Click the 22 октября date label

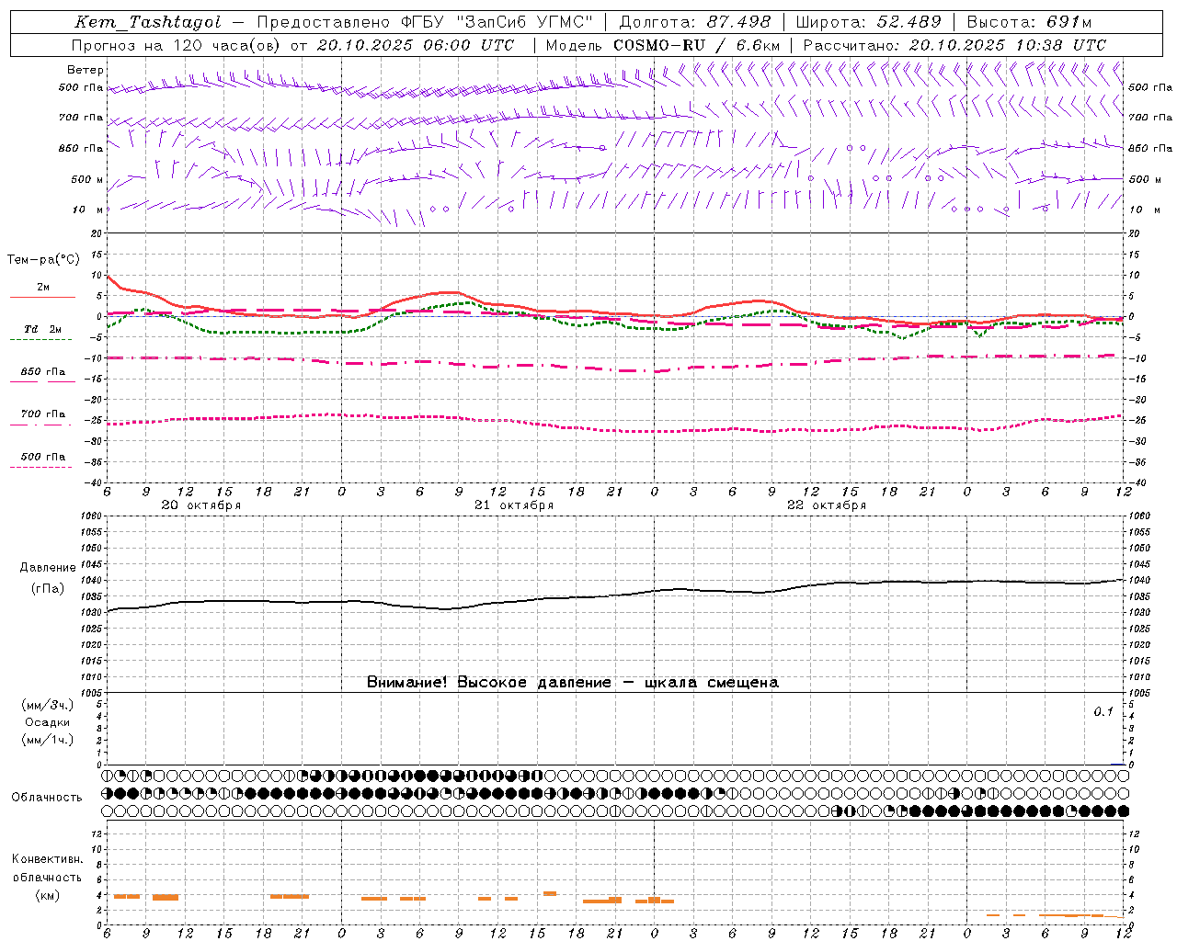(827, 505)
